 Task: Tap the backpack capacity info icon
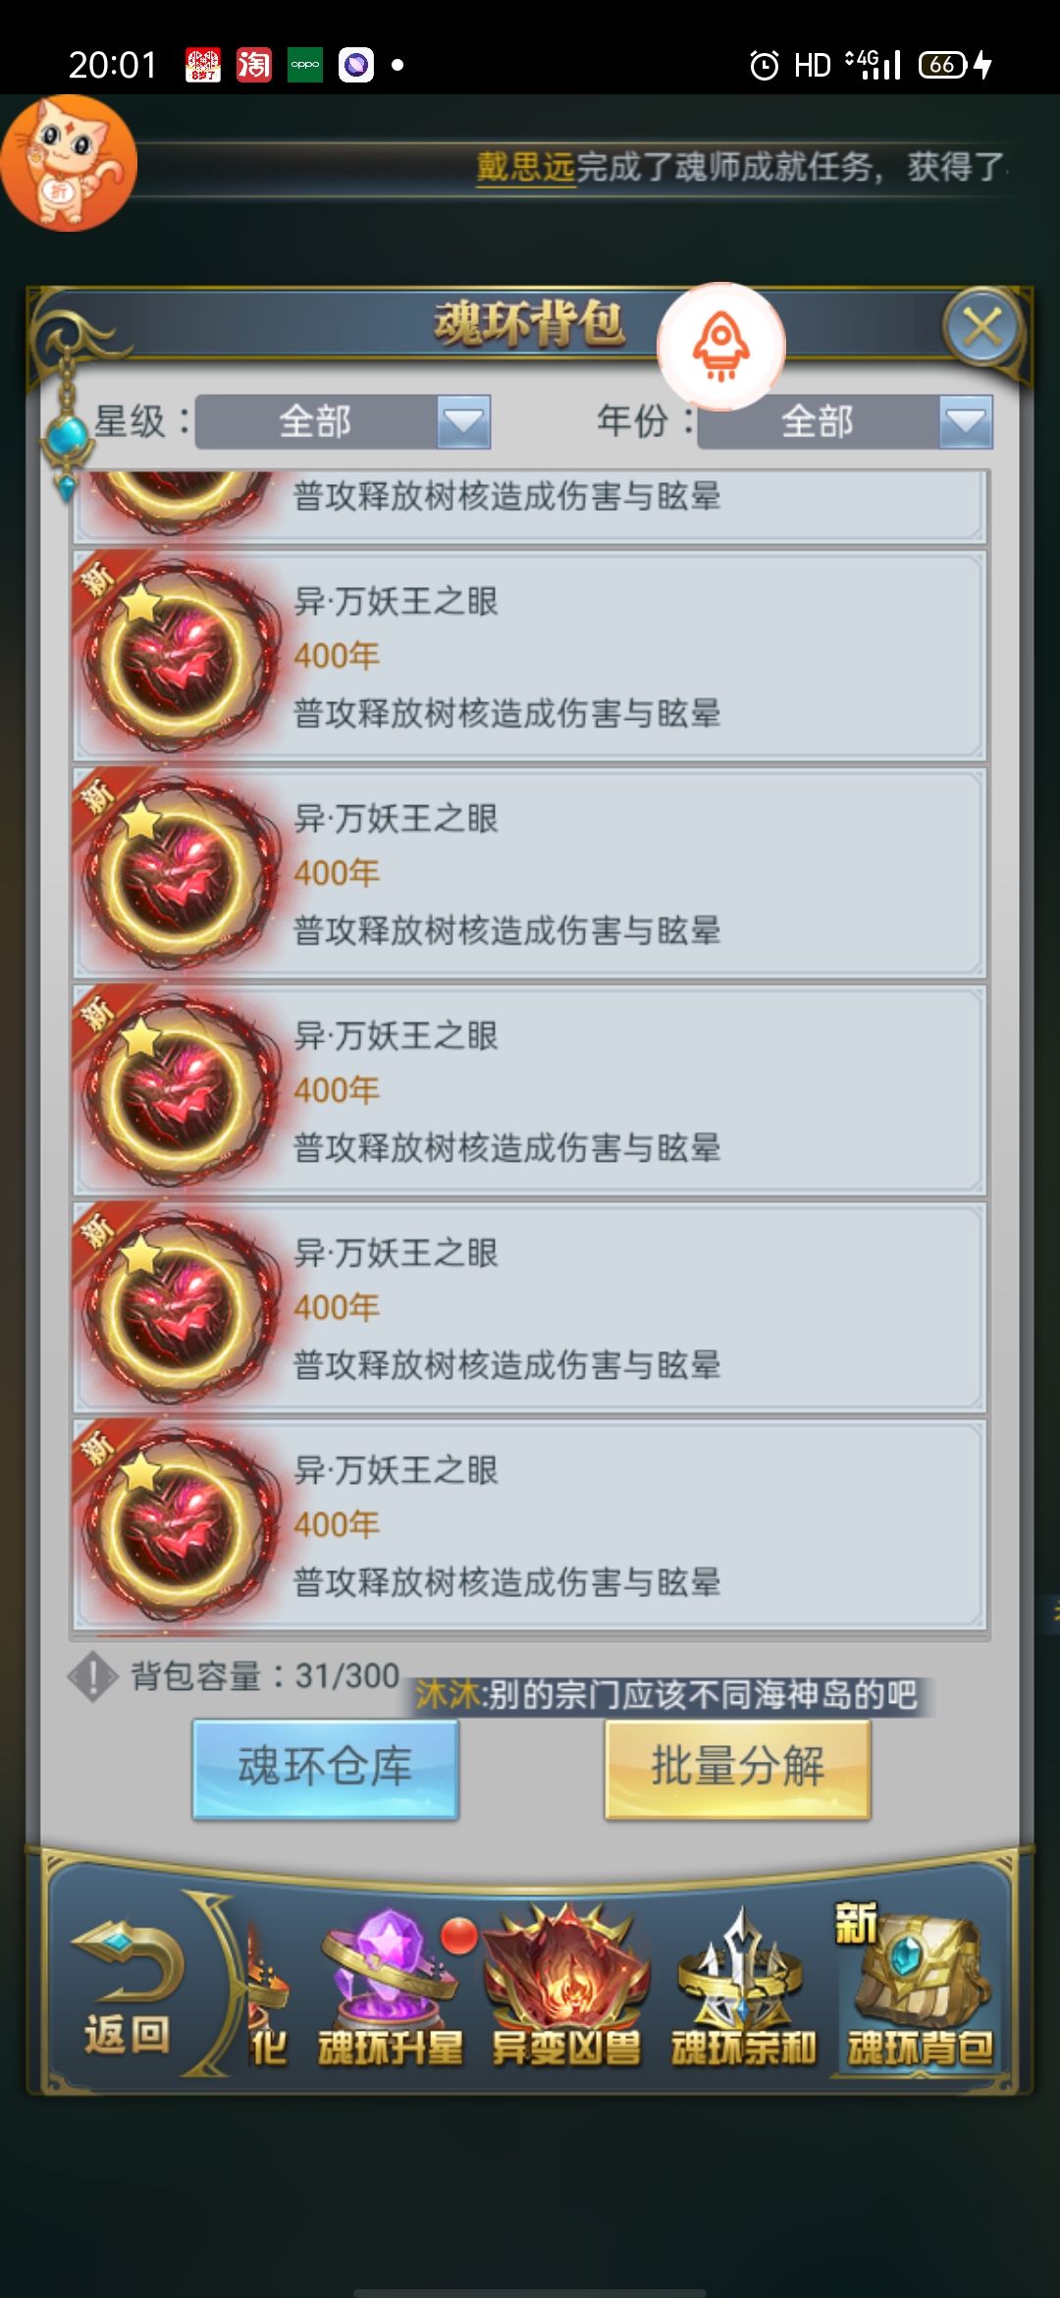pos(92,1676)
